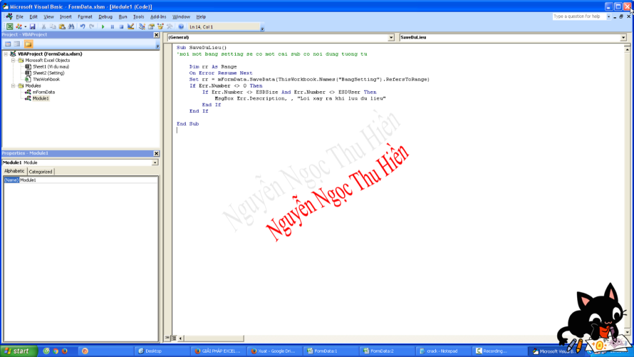The image size is (634, 357).
Task: Collapse the Modules folder in the project tree
Action: coord(14,86)
